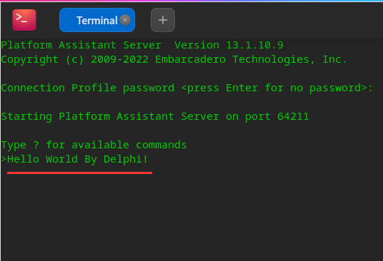Click the question mark in the commands hint
The width and height of the screenshot is (383, 261).
[36, 145]
